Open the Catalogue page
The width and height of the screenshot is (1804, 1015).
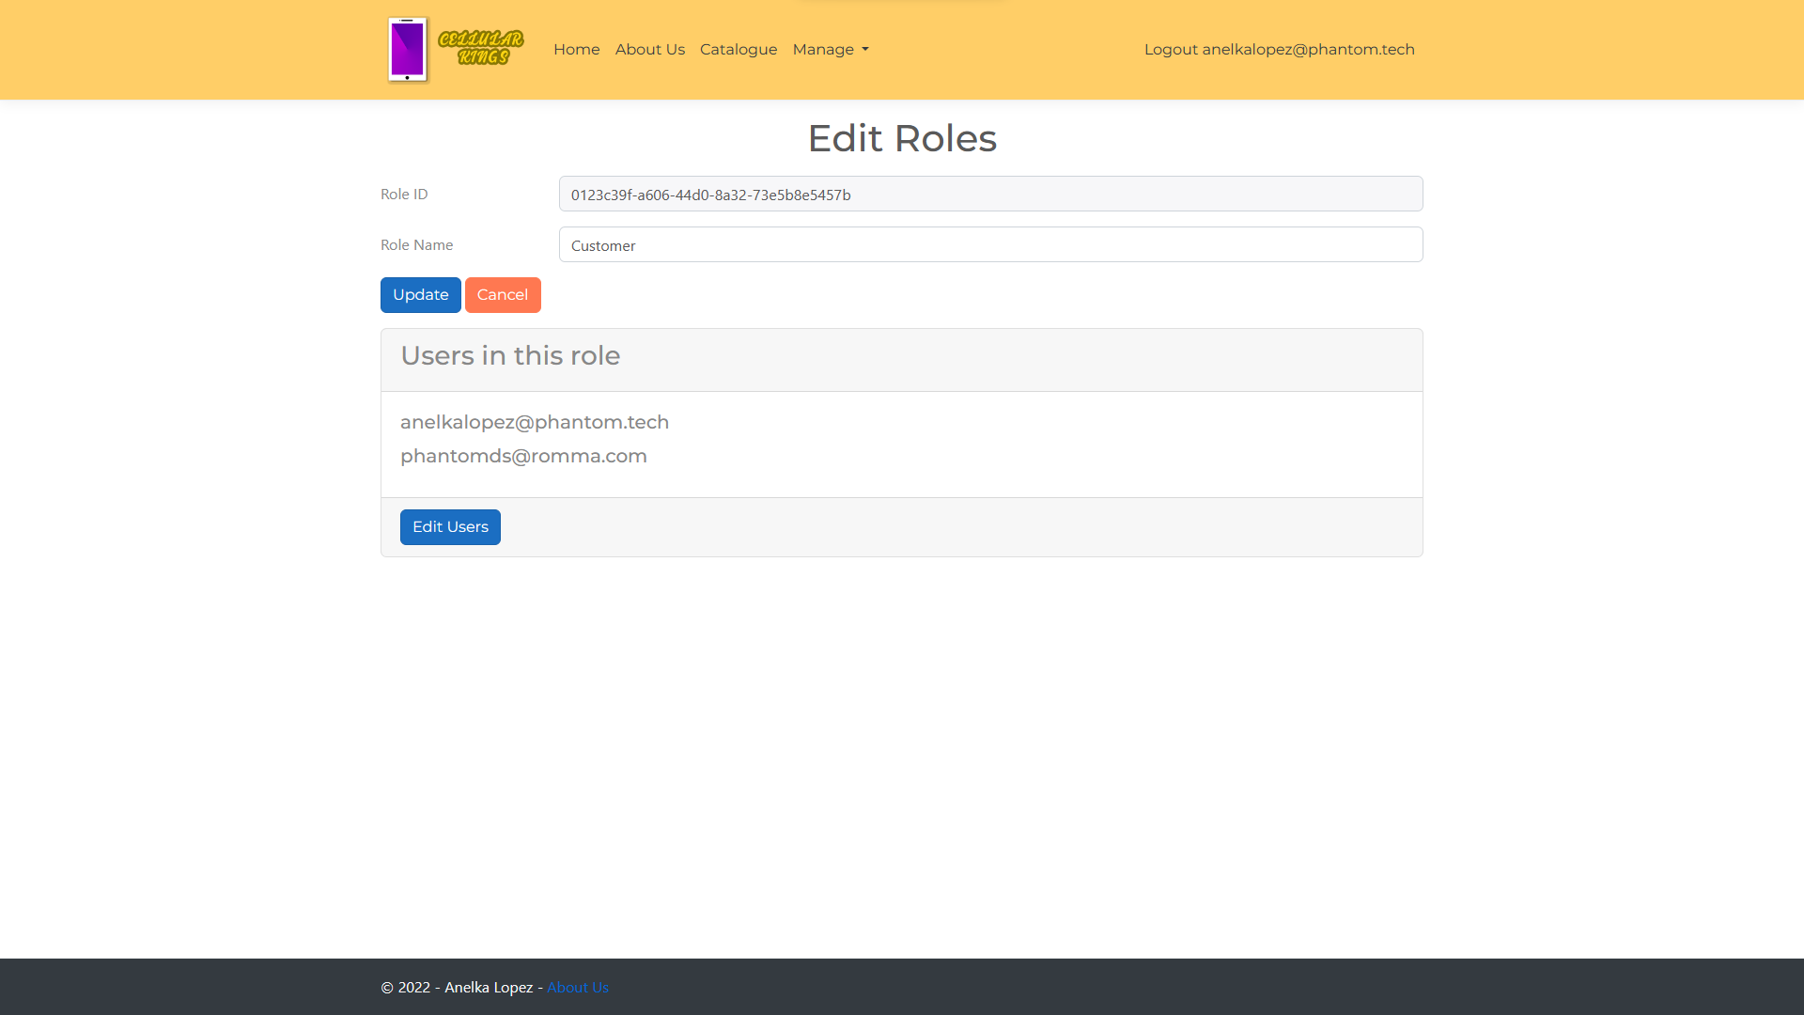(x=738, y=50)
